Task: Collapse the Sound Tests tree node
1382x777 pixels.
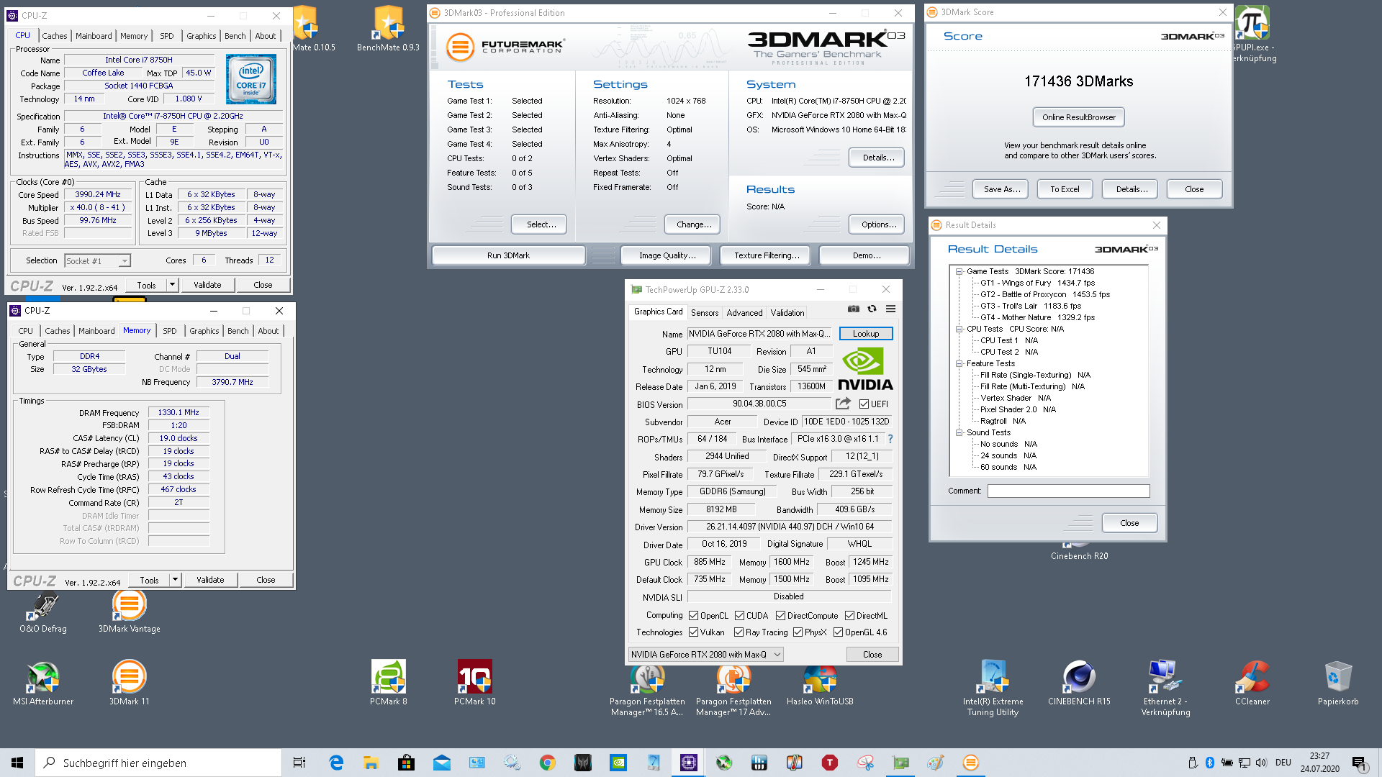Action: tap(959, 432)
